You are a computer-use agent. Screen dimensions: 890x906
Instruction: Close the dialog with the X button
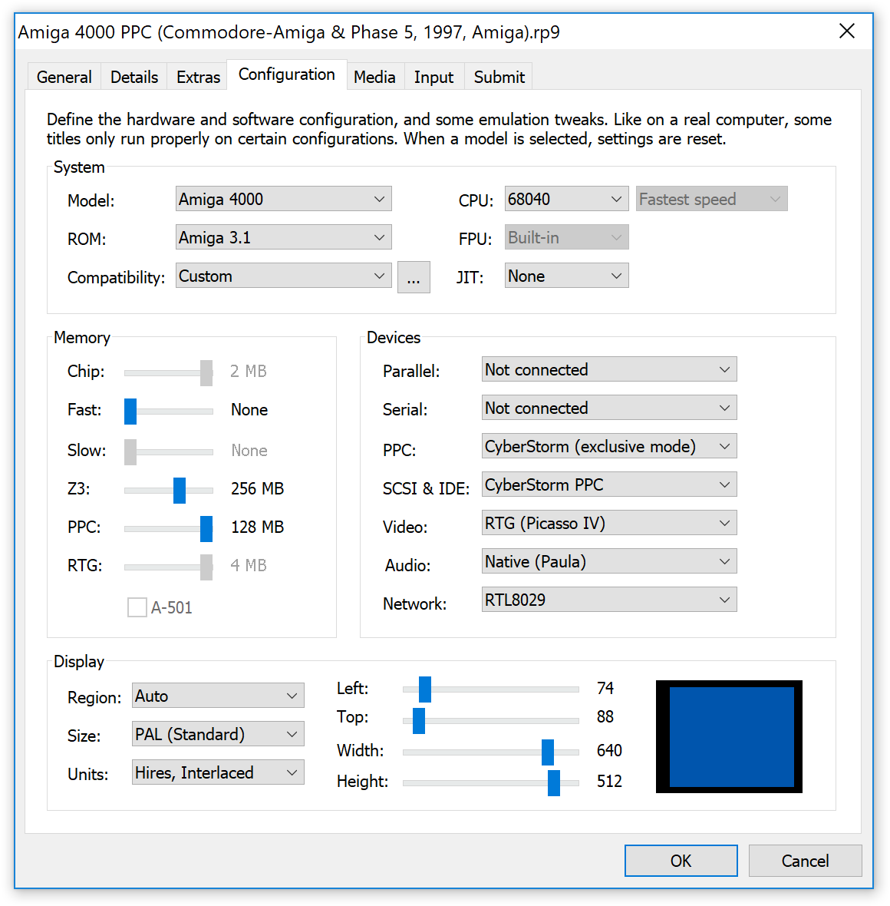coord(847,31)
